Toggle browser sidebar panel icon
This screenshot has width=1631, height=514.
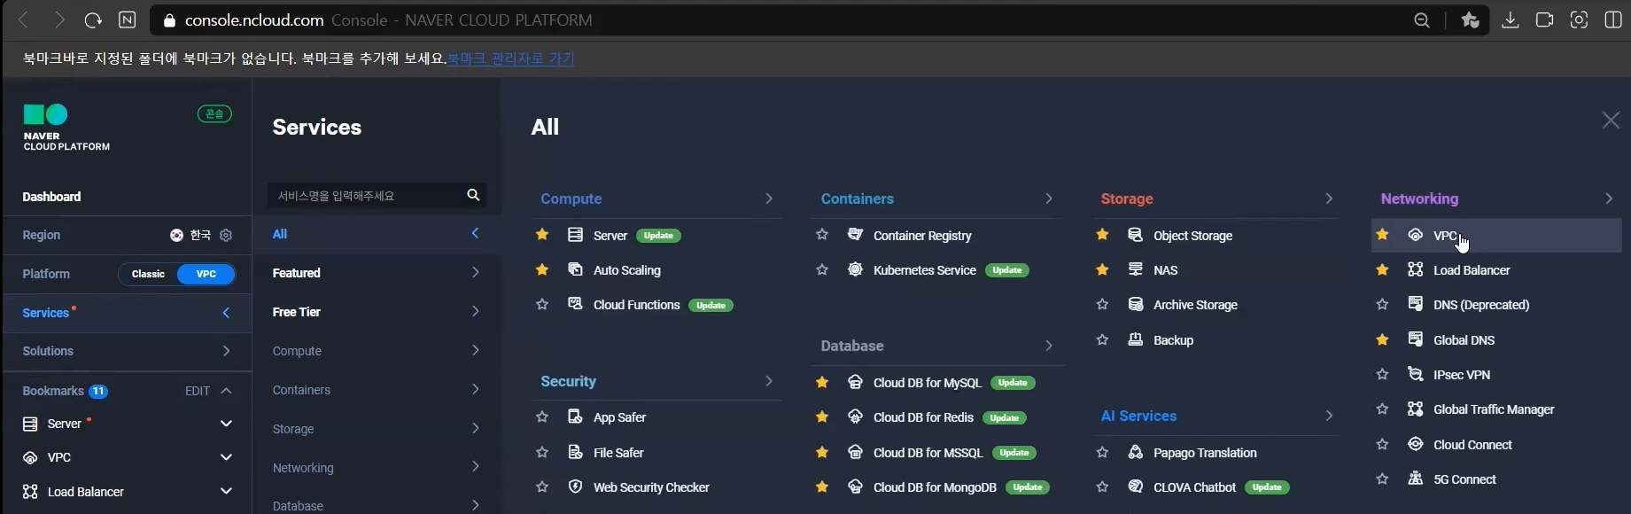tap(1613, 19)
